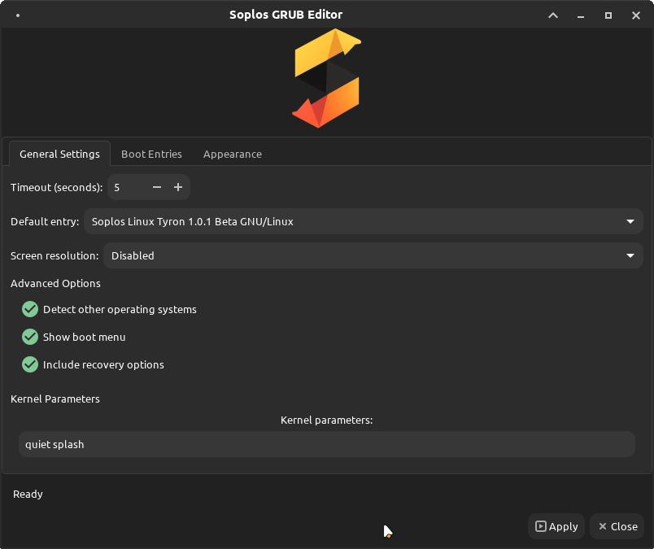
Task: Switch to the Boot Entries tab
Action: [x=151, y=154]
